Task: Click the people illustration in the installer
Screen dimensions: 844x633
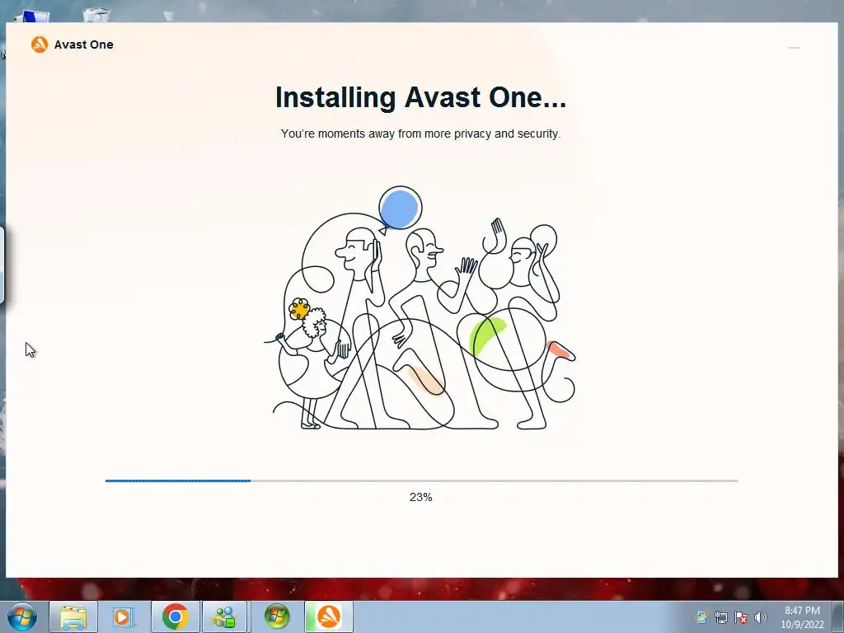Action: pos(420,308)
